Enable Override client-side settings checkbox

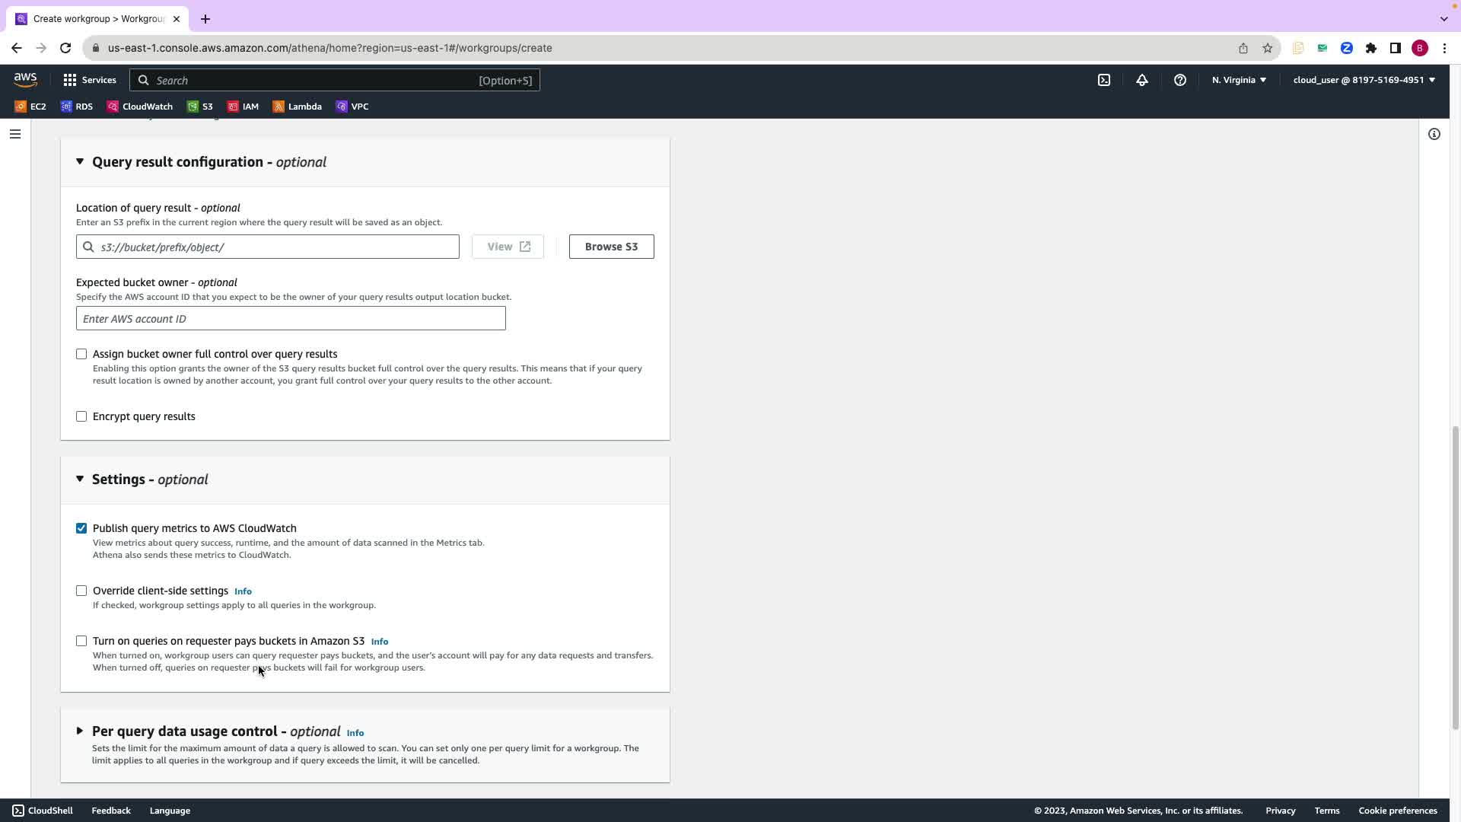(81, 591)
